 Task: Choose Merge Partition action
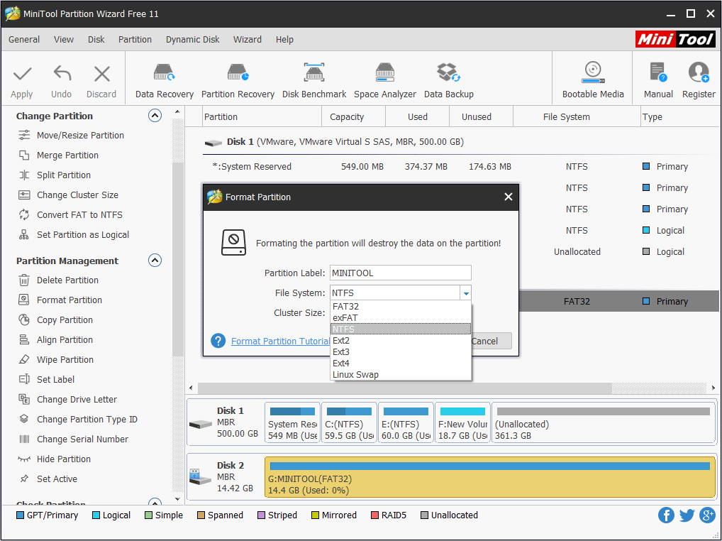pyautogui.click(x=67, y=155)
